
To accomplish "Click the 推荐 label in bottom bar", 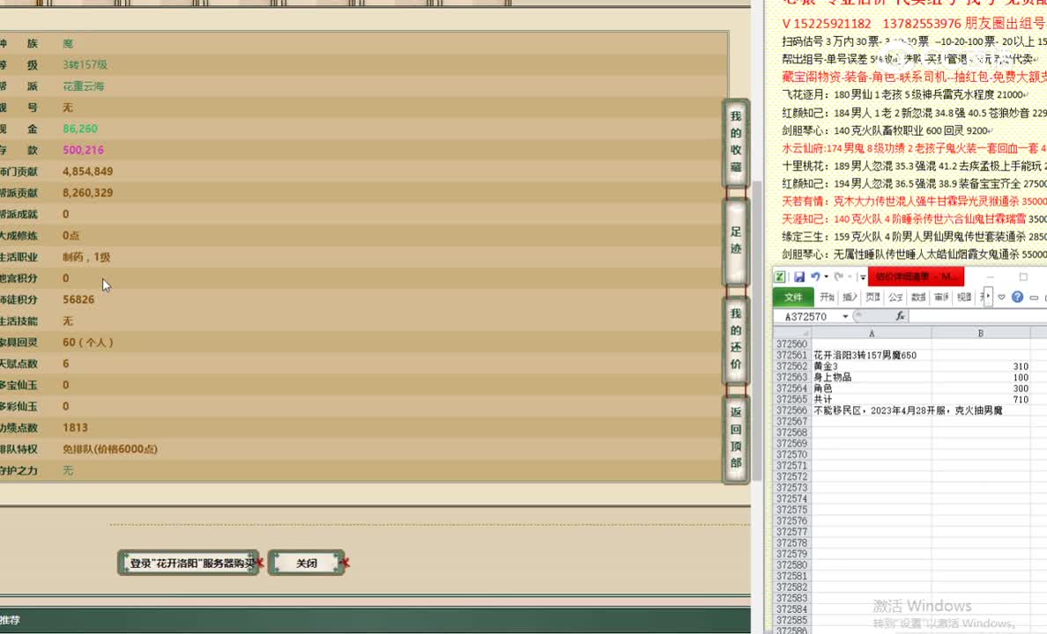I will coord(10,620).
